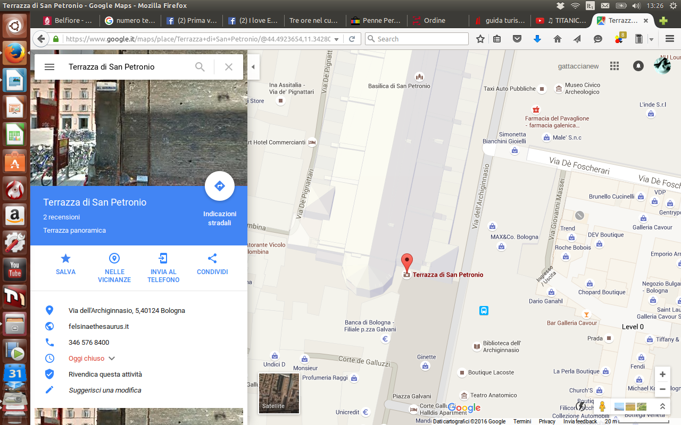Screen dimensions: 681x425
Task: Click the bus stop icon on map
Action: click(484, 311)
